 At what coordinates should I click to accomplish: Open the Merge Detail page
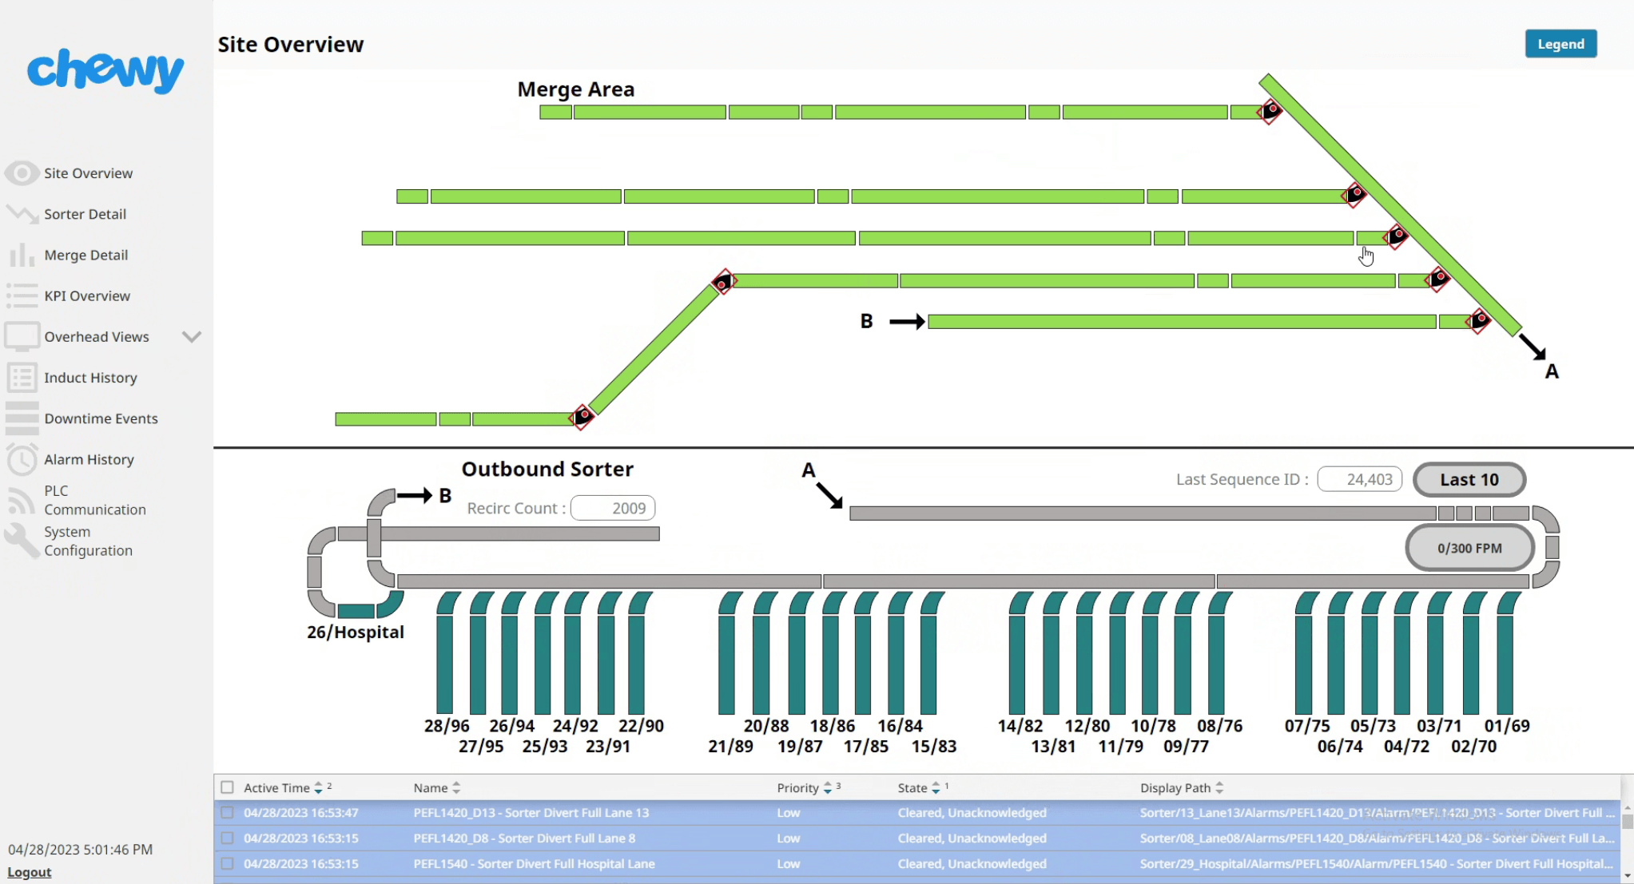86,255
